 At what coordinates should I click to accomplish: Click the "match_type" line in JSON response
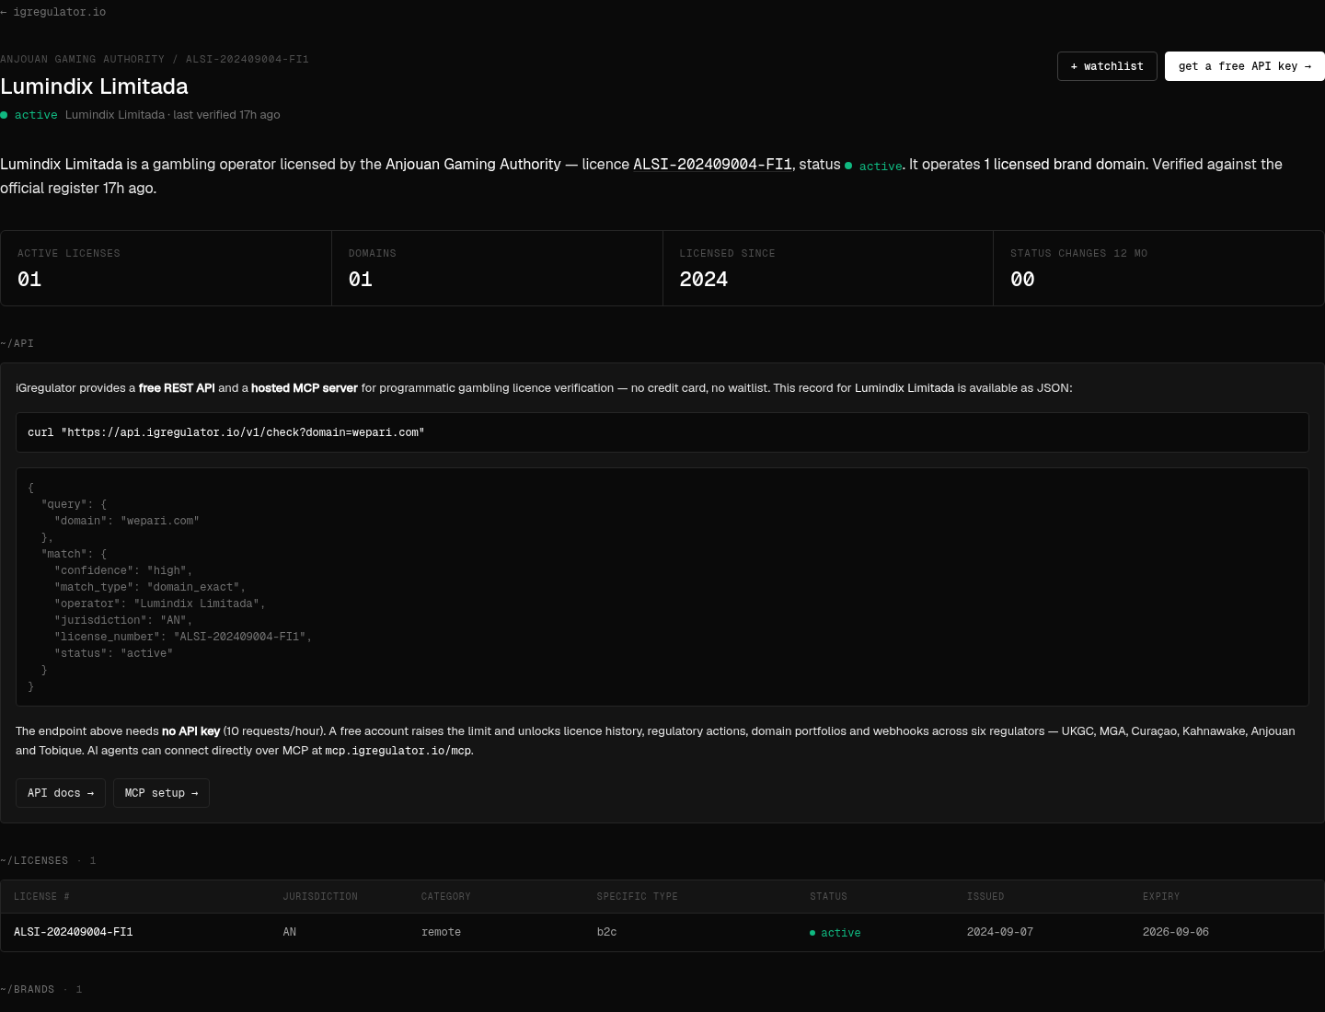[x=150, y=587]
